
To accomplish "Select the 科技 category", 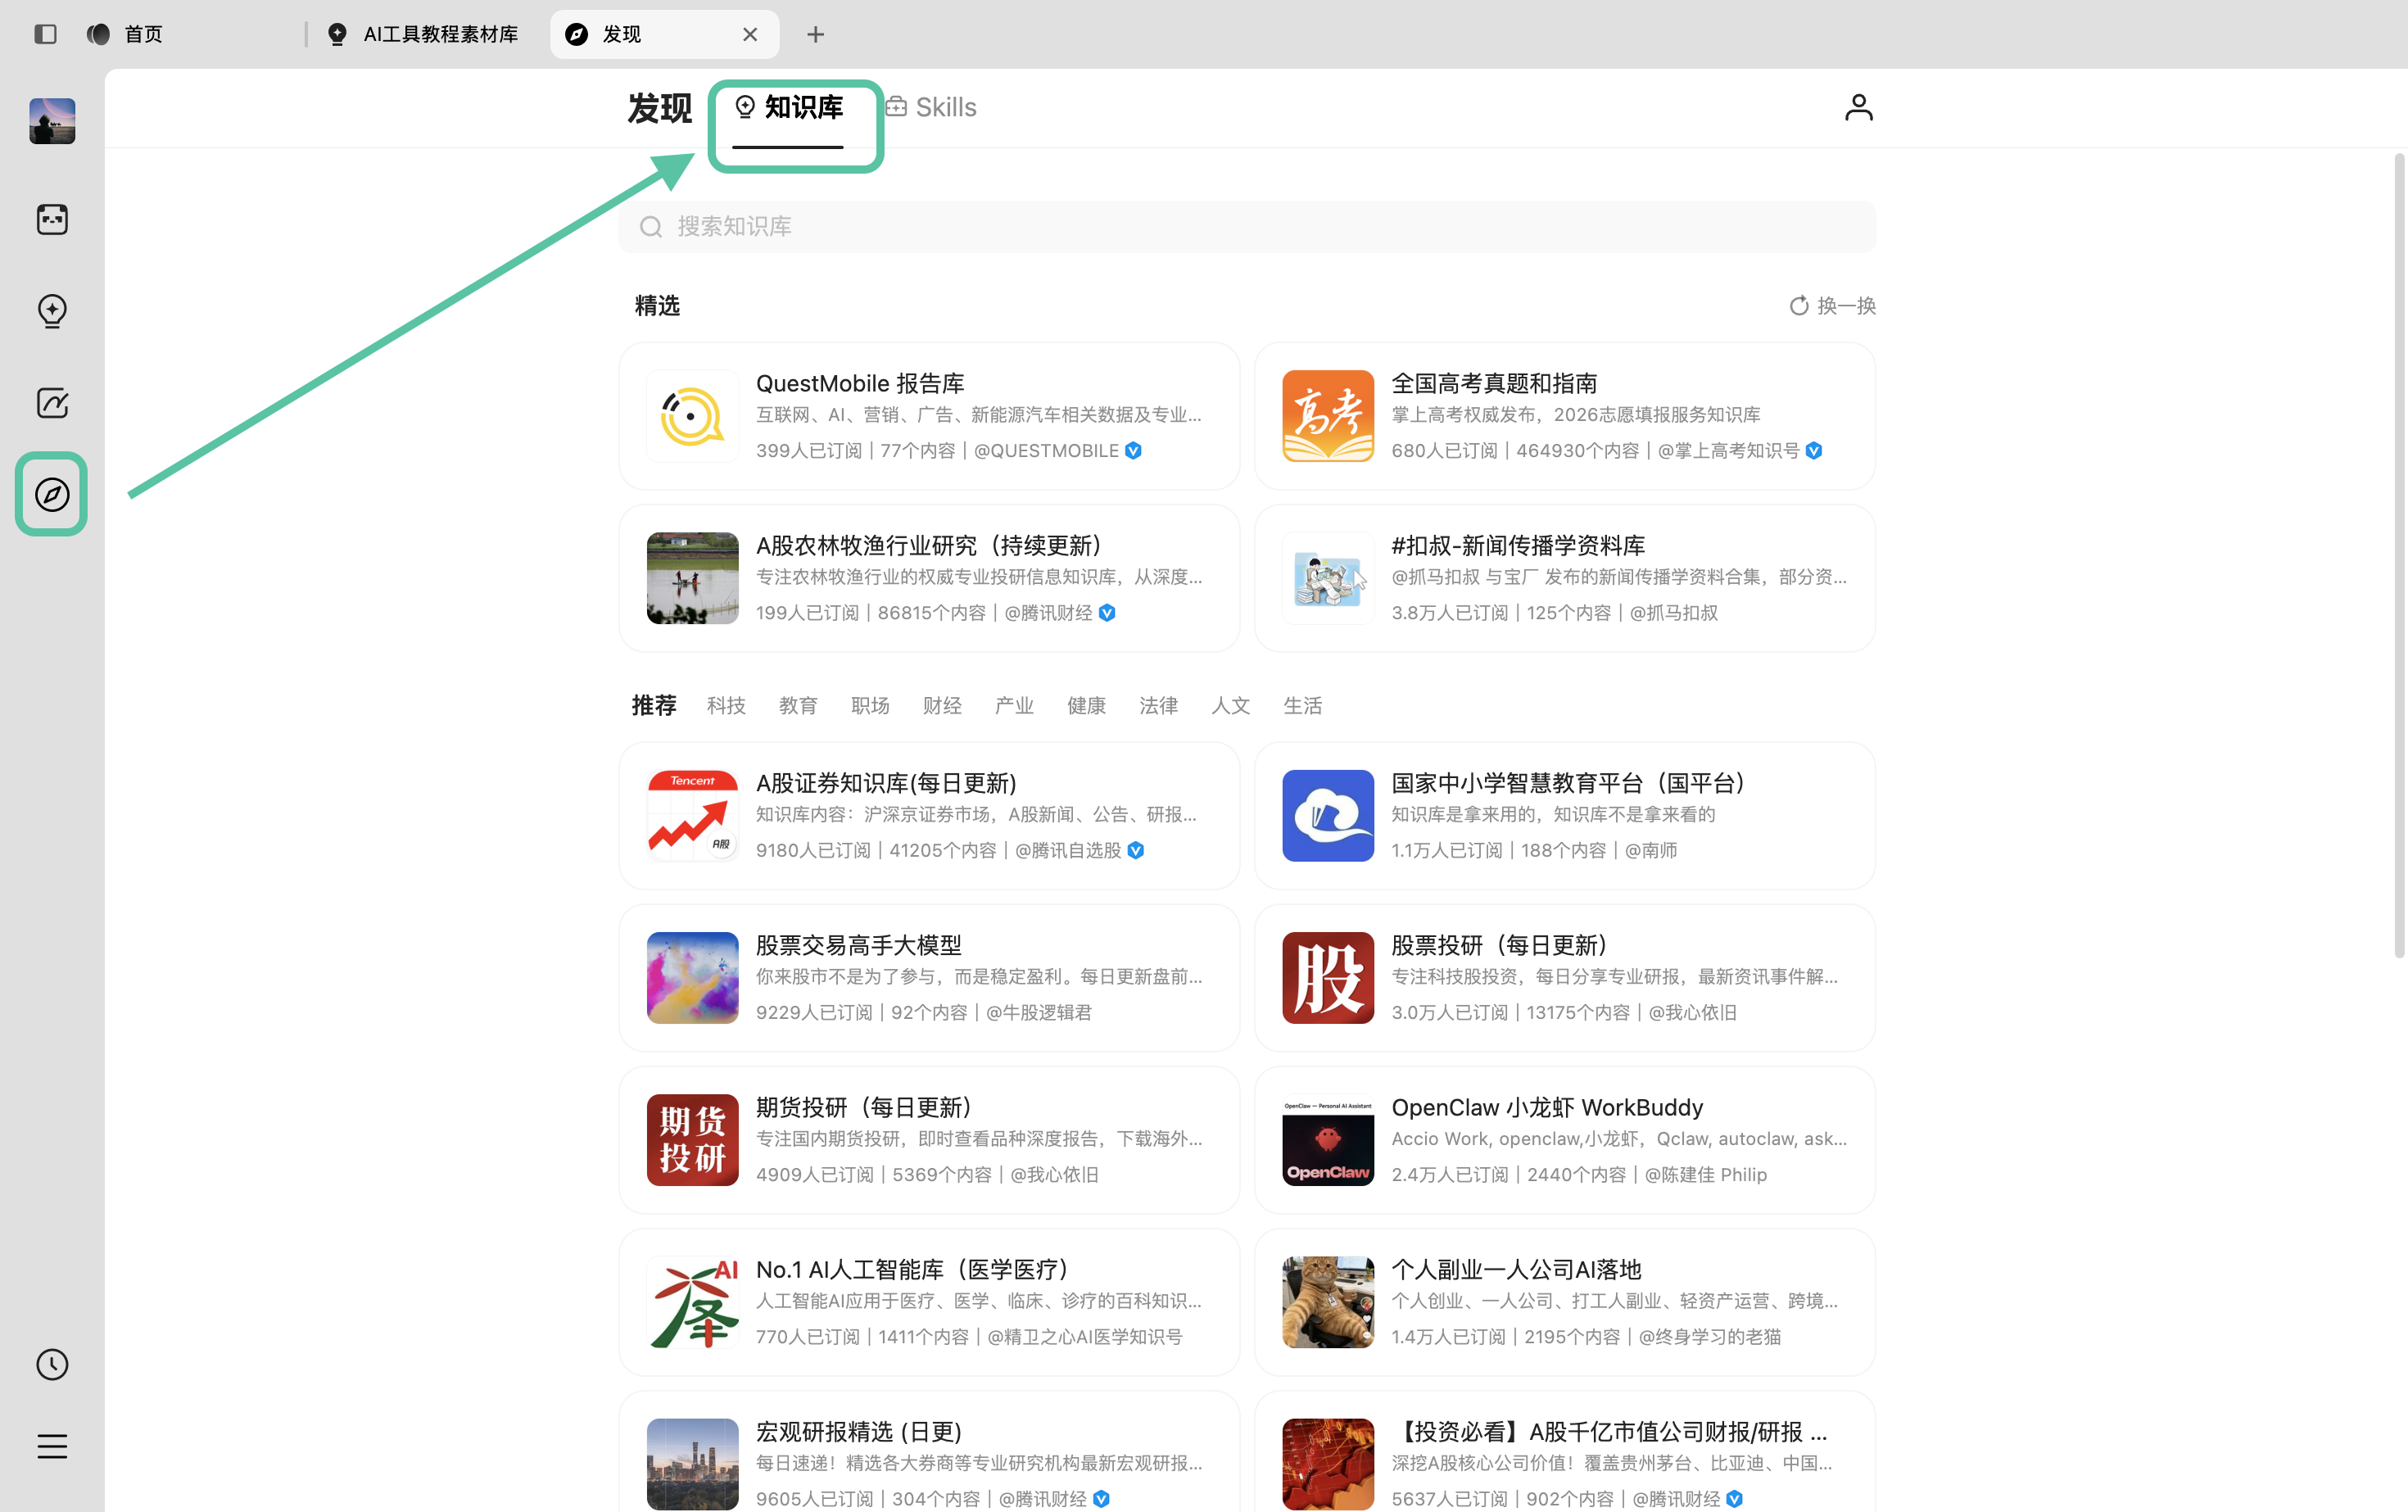I will (726, 706).
